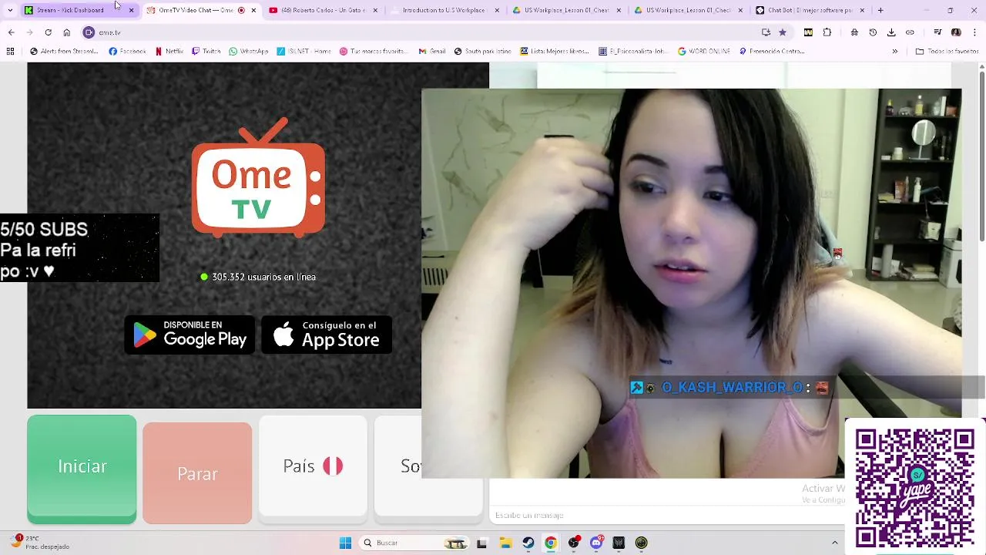Open Discord from the taskbar

pyautogui.click(x=596, y=543)
